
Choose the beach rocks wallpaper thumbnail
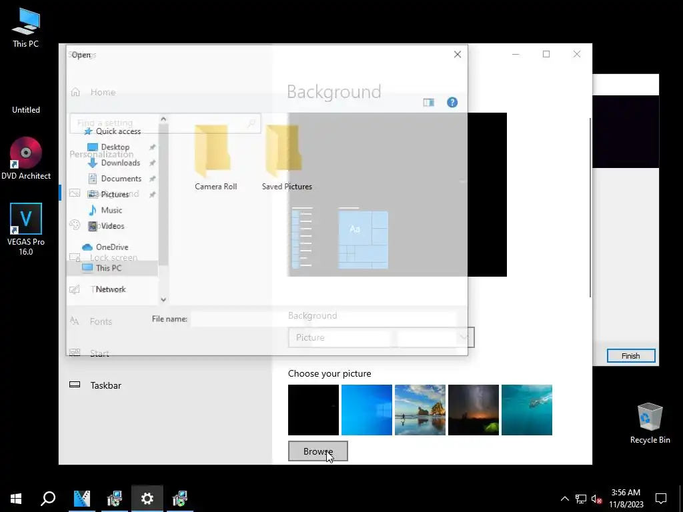tap(420, 410)
